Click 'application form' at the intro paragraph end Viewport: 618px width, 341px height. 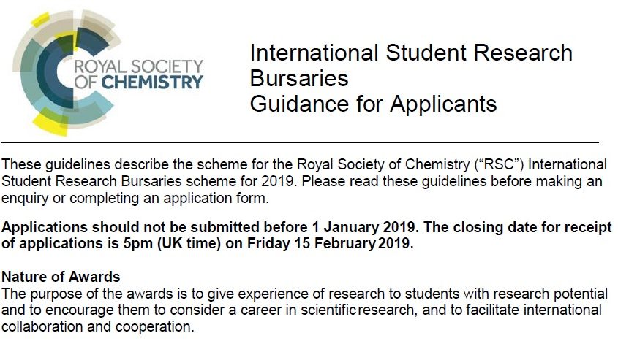215,198
